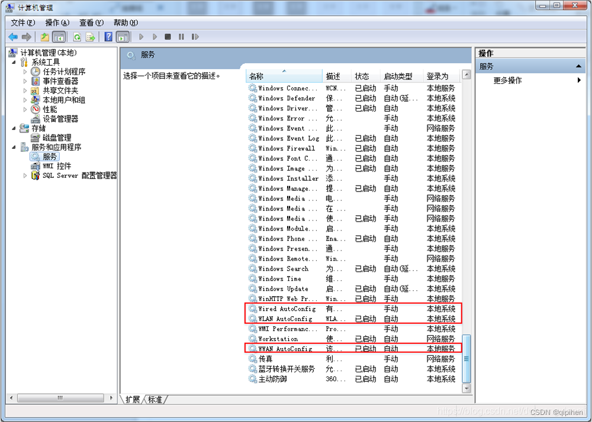The image size is (592, 422).
Task: Select the Wired AutoConfig service
Action: click(x=353, y=309)
